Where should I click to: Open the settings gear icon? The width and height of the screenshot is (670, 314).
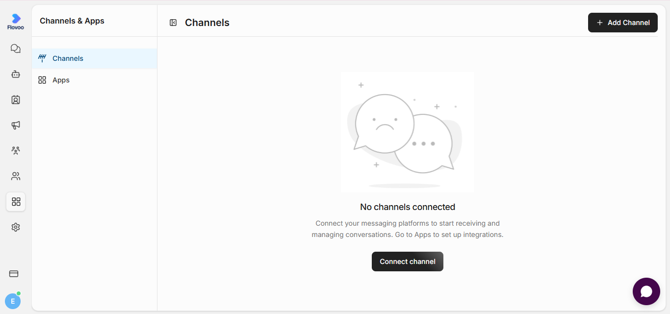(16, 227)
